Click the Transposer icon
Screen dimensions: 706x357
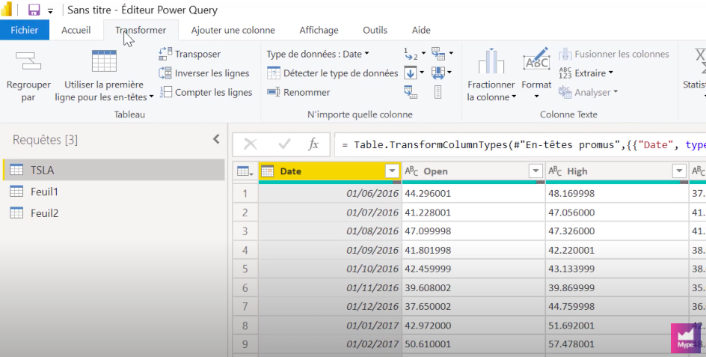tap(165, 54)
